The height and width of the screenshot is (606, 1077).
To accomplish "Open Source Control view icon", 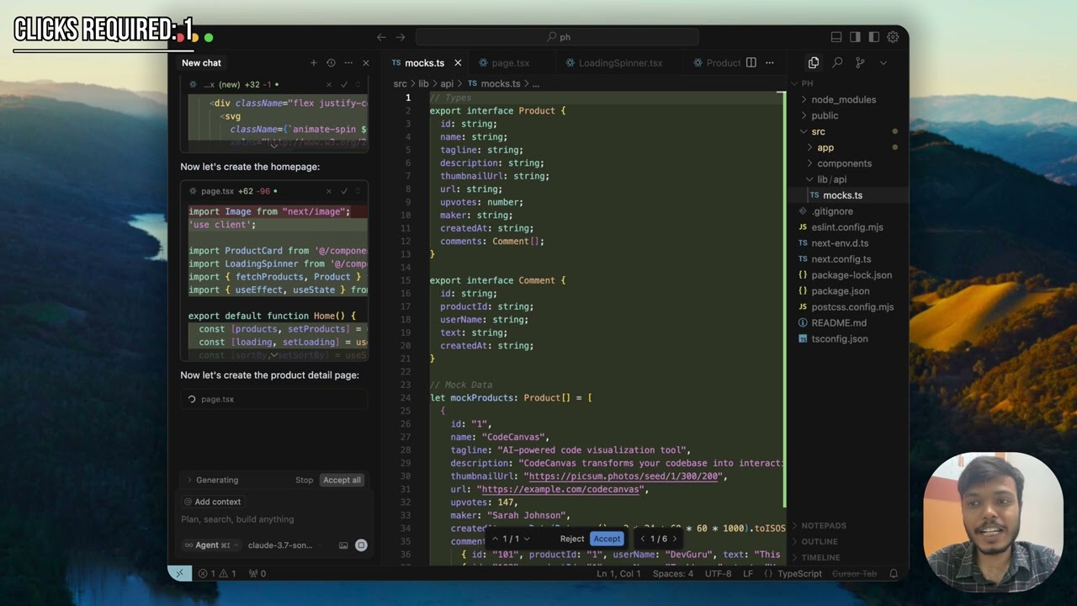I will tap(860, 63).
